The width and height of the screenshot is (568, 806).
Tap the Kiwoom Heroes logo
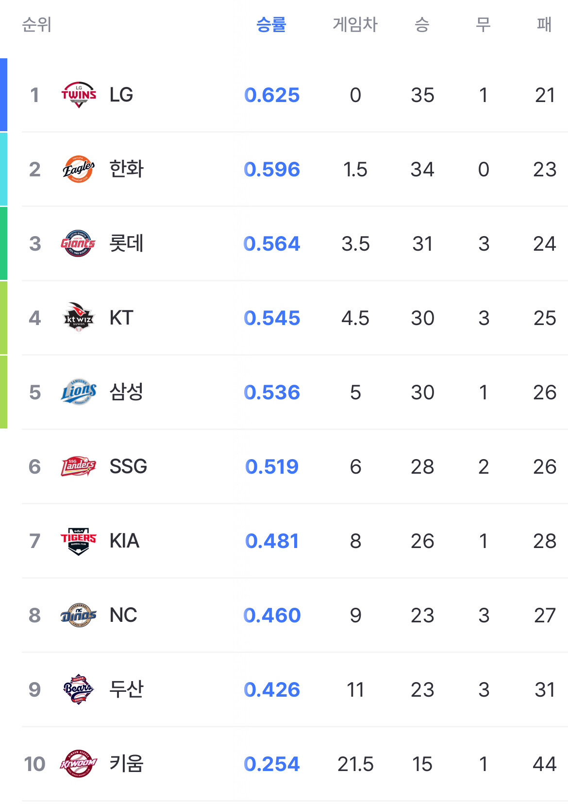pos(79,764)
